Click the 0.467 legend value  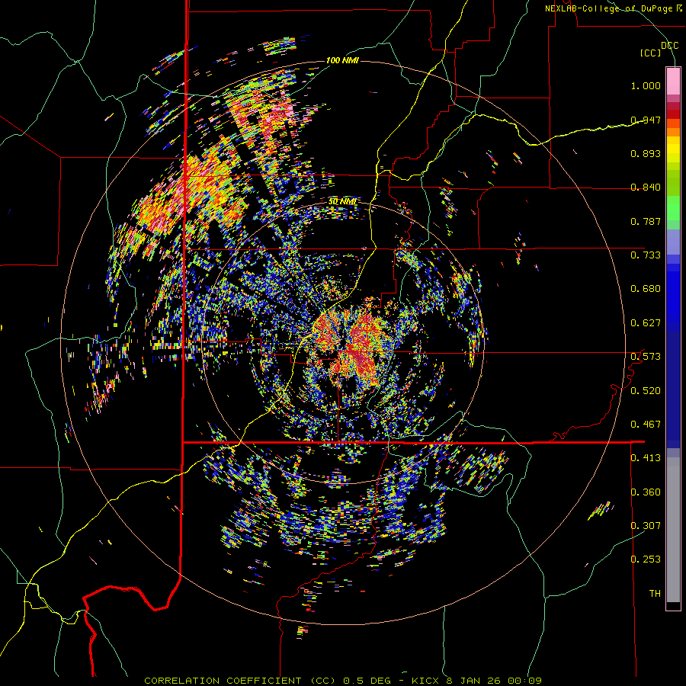pyautogui.click(x=646, y=425)
